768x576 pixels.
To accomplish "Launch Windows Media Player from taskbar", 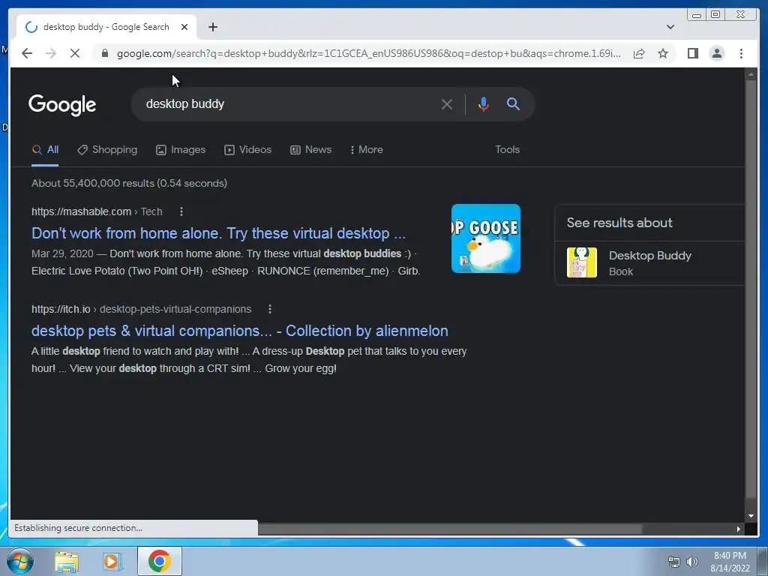I will (x=112, y=562).
